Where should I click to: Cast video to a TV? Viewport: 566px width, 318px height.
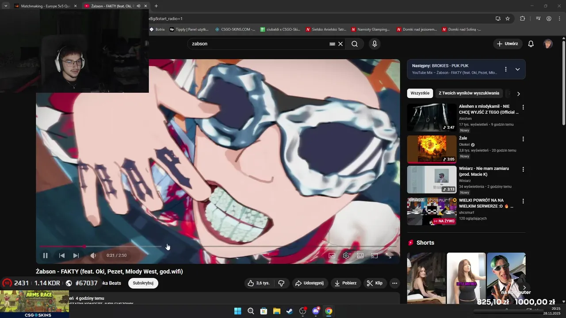coord(375,255)
